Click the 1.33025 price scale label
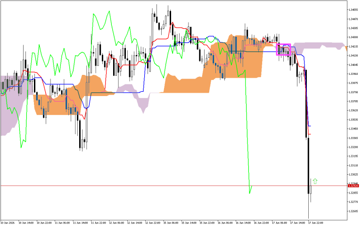The image size is (362, 226). [x=354, y=174]
